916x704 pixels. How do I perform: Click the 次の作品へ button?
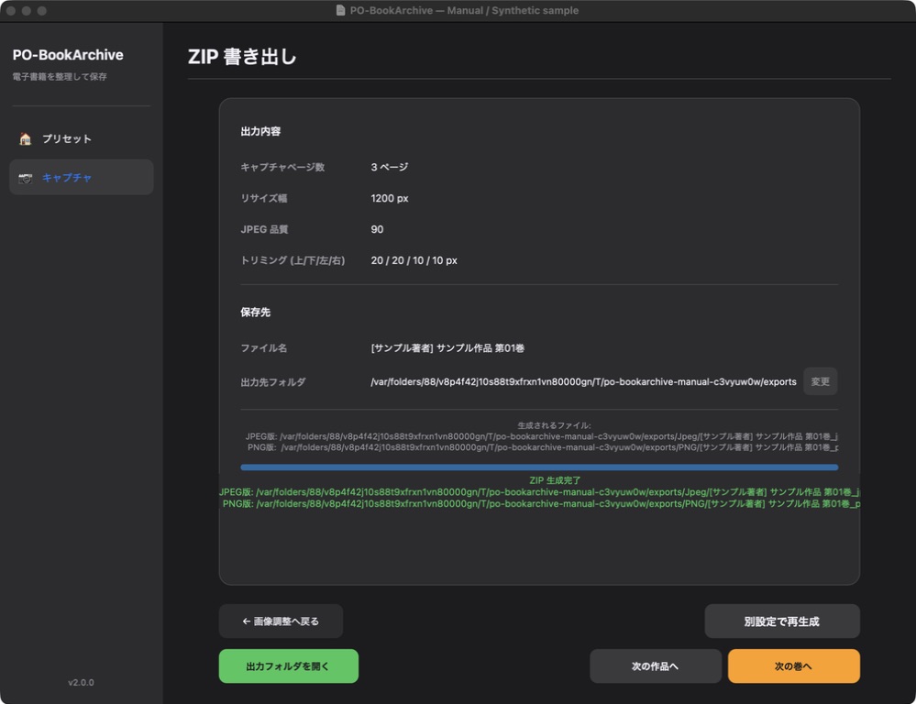tap(656, 666)
